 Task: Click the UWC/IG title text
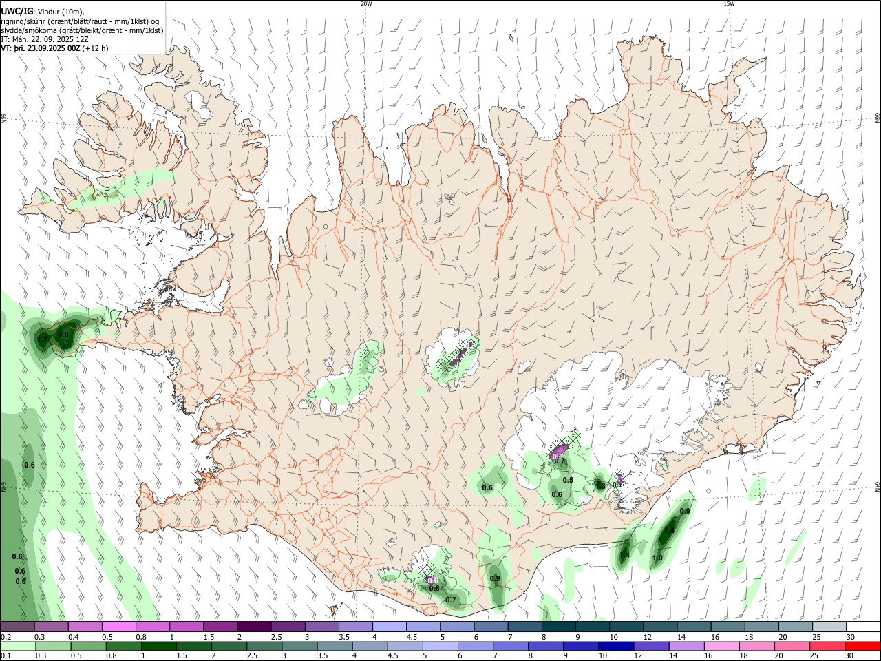tap(17, 11)
